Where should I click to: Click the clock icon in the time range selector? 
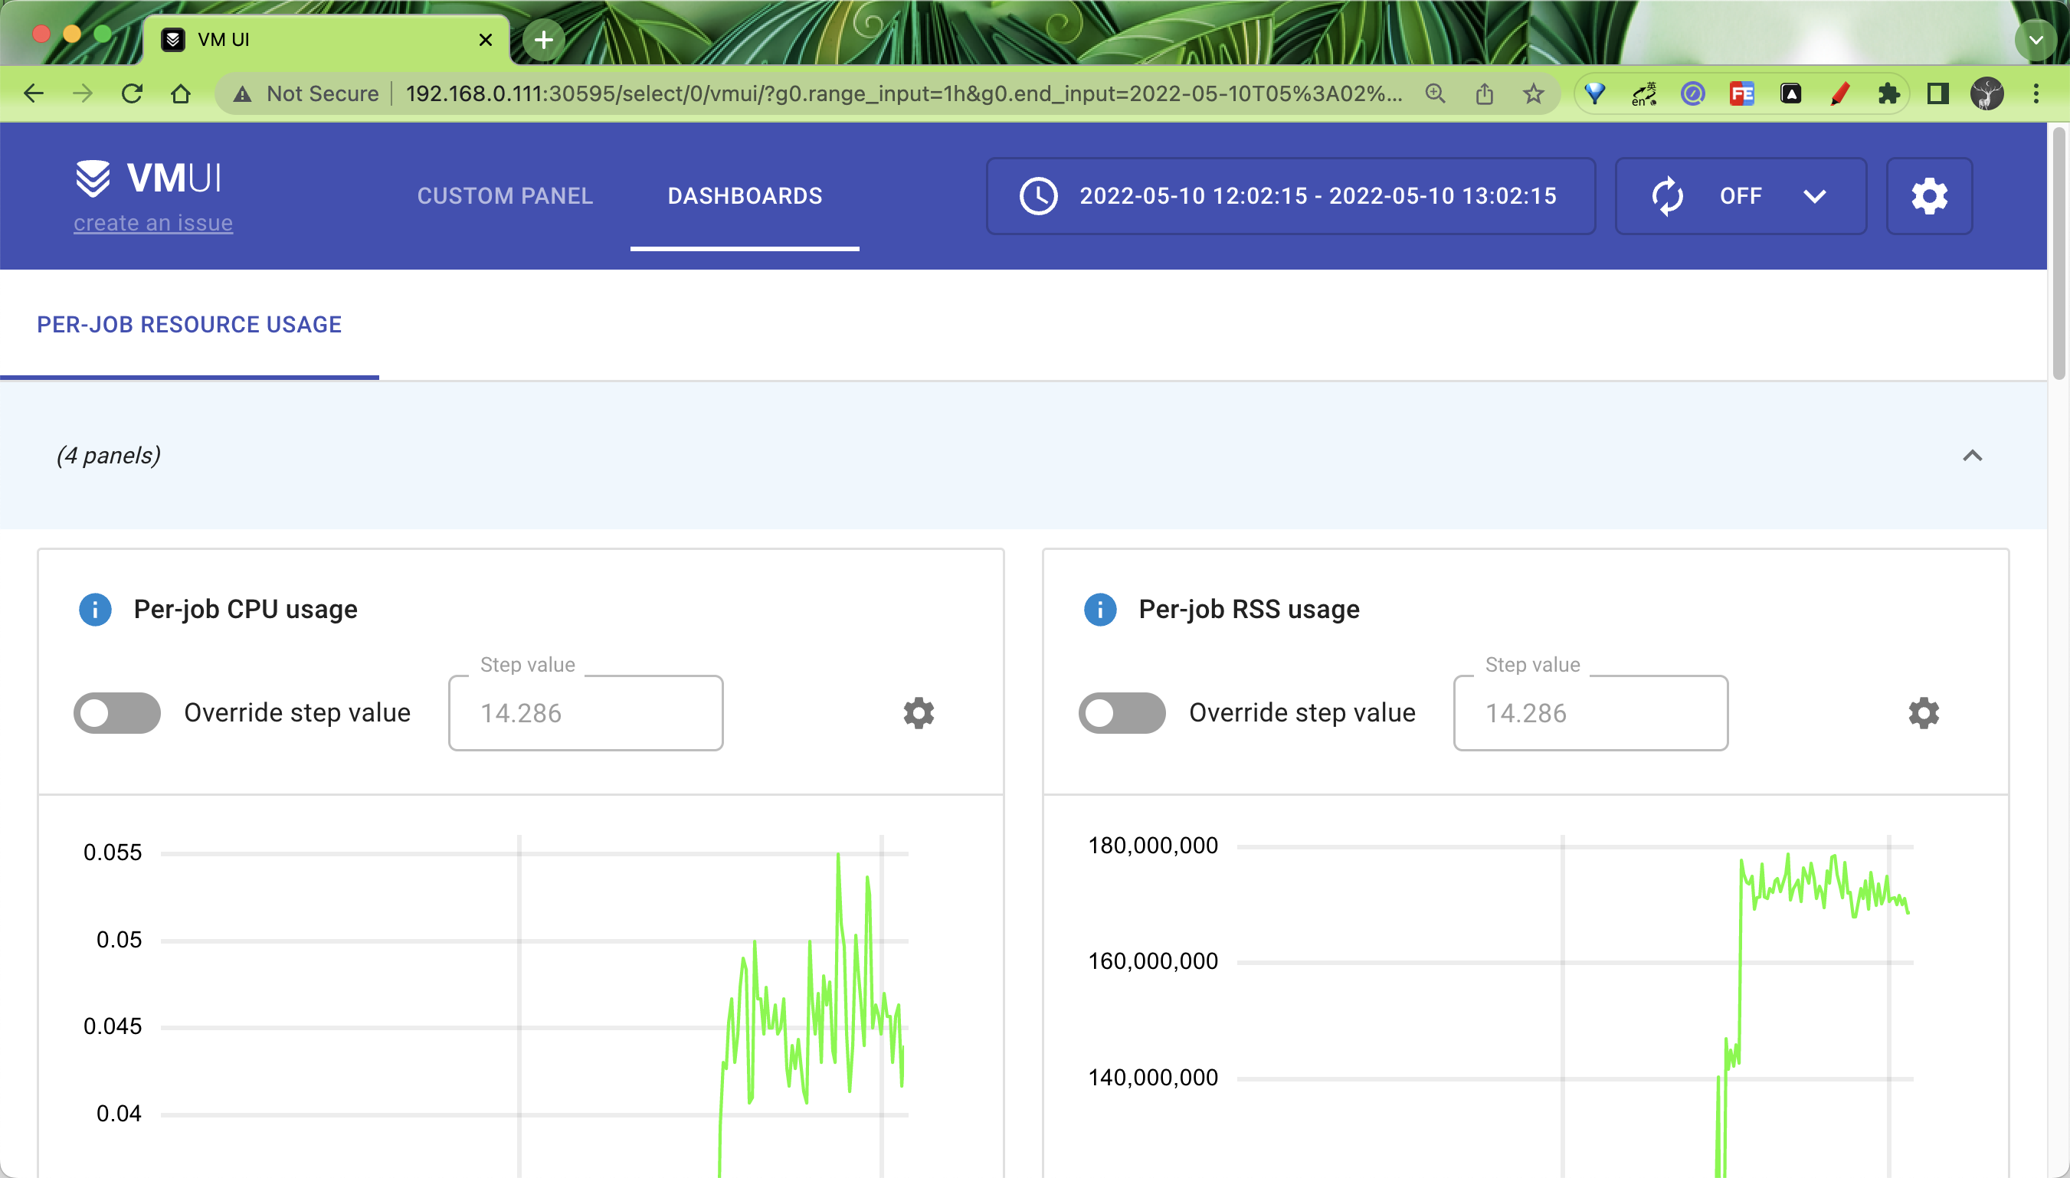click(1038, 196)
